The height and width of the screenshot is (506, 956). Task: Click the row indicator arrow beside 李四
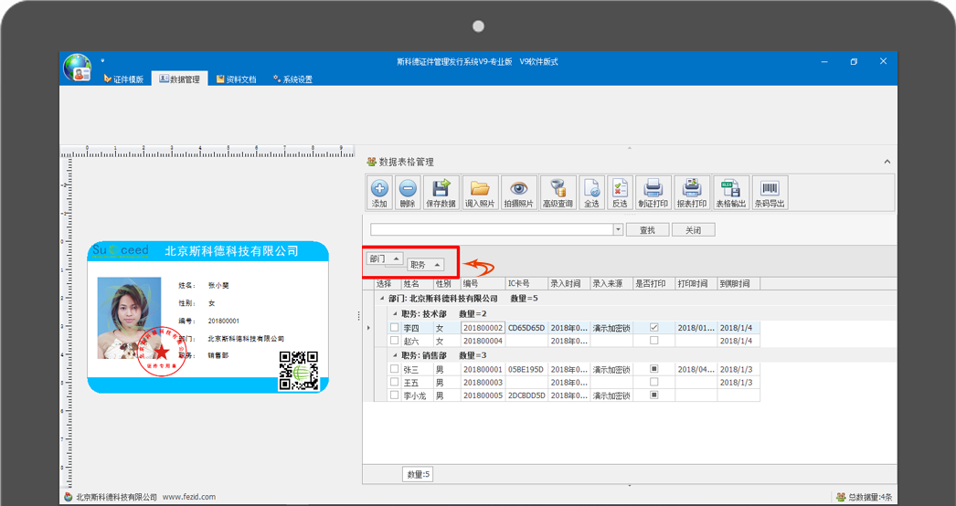pyautogui.click(x=368, y=328)
